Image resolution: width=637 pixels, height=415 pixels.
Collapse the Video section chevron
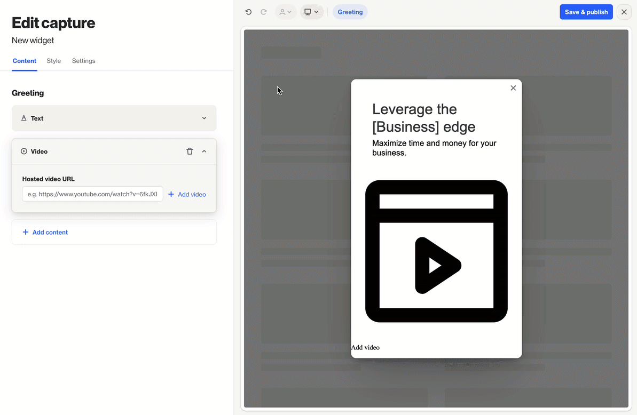(x=204, y=151)
